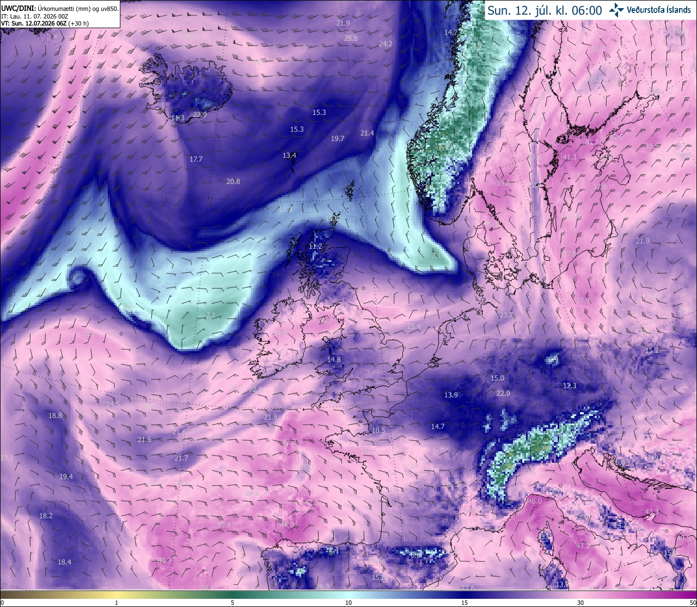Click the Veðurstofa Íslands text label
Viewport: 697px width, 607px height.
[659, 10]
